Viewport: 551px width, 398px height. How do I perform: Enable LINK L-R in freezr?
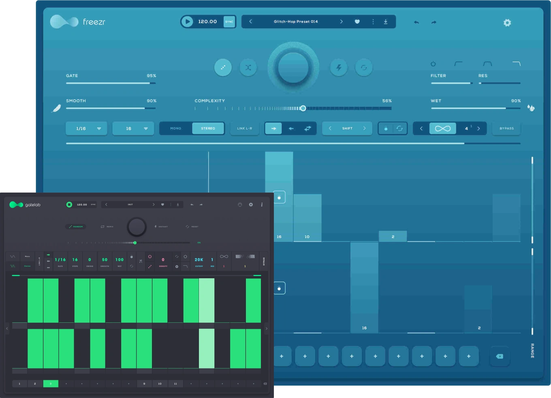(x=244, y=129)
